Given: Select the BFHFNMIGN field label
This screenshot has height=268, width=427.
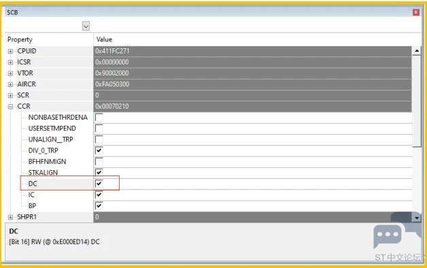Looking at the screenshot, I should (x=47, y=162).
